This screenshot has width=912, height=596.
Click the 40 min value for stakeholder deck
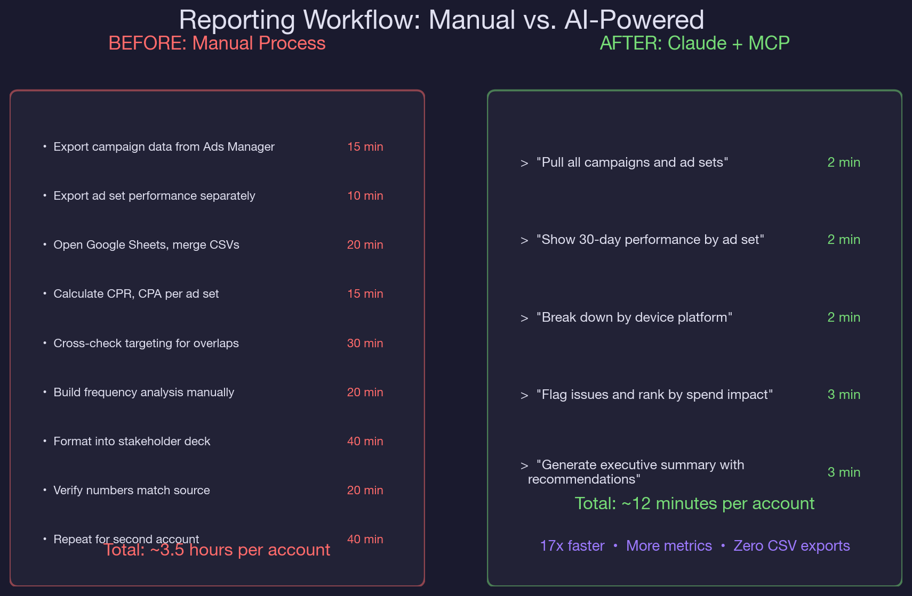pos(365,441)
